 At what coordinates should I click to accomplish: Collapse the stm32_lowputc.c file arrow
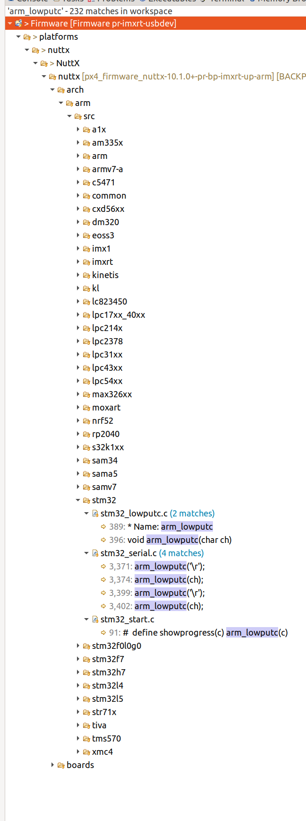(86, 513)
